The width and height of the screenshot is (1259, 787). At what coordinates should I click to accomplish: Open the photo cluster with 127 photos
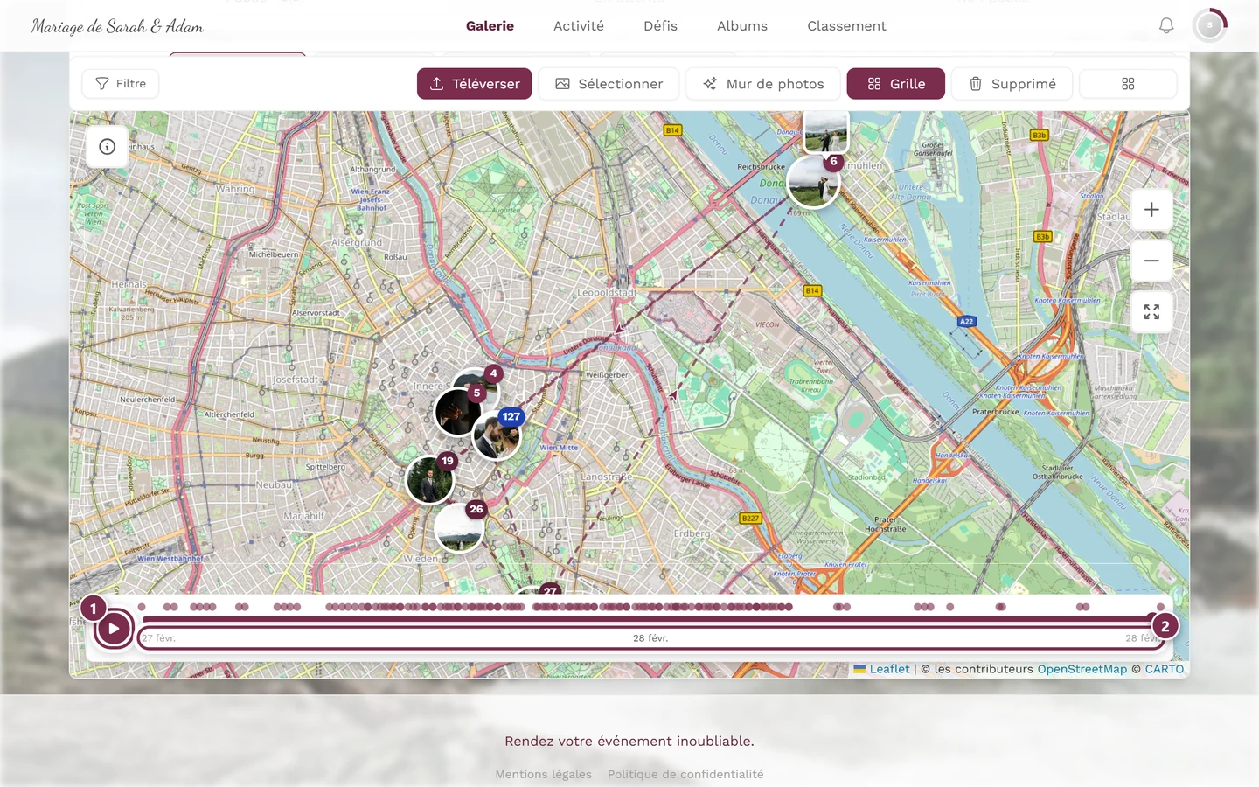click(497, 435)
